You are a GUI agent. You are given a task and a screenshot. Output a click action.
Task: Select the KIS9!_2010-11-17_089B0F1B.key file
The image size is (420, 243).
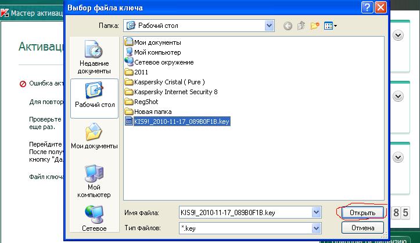[x=178, y=121]
